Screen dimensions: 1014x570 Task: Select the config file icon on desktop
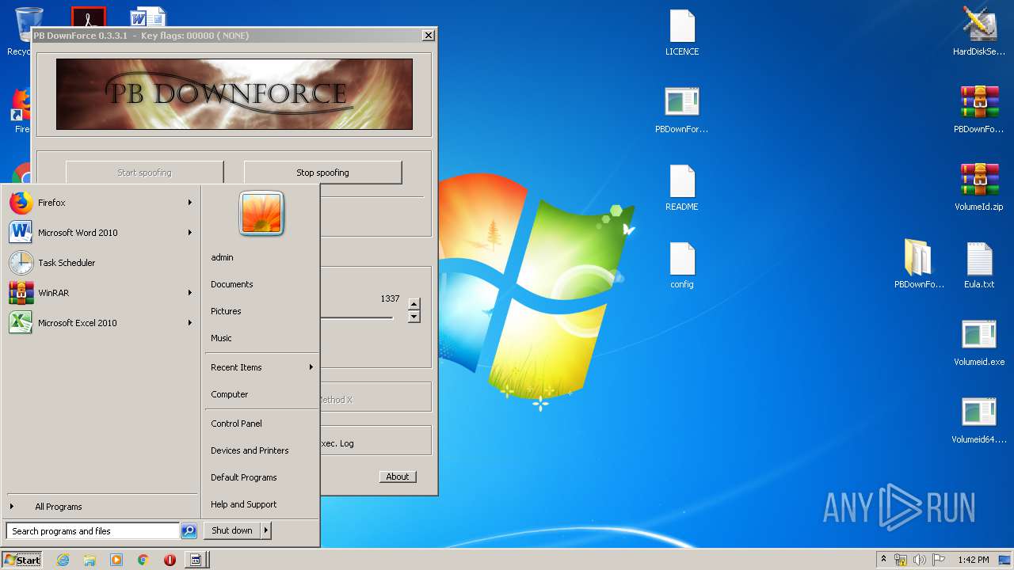(682, 266)
